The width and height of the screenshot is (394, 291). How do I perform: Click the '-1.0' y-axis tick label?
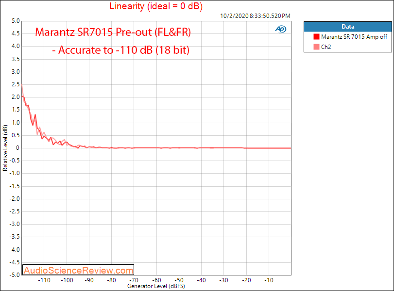pos(15,173)
